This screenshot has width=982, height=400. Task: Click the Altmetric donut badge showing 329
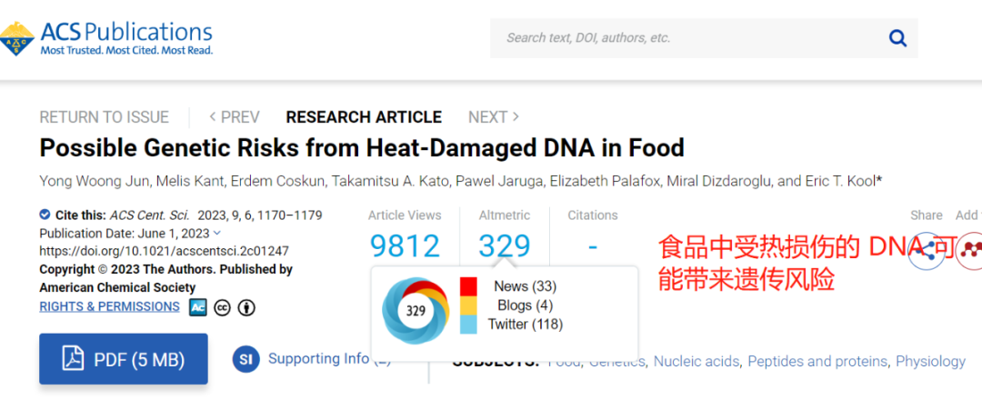tap(416, 311)
